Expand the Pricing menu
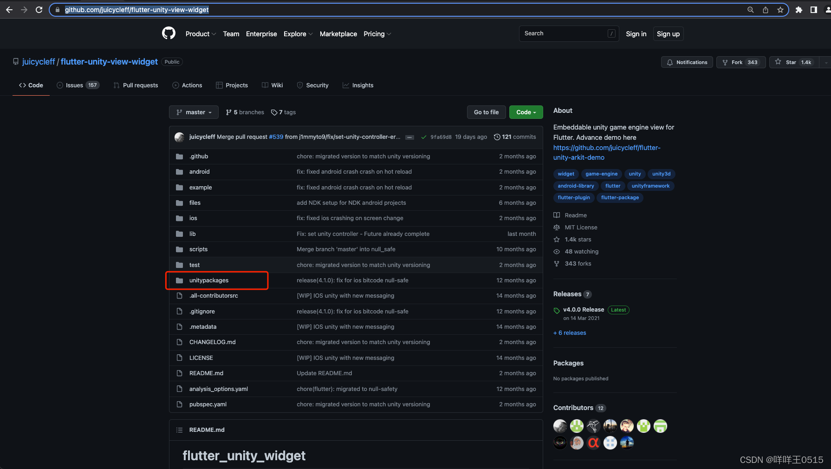Screen dimensions: 831x469 point(377,34)
